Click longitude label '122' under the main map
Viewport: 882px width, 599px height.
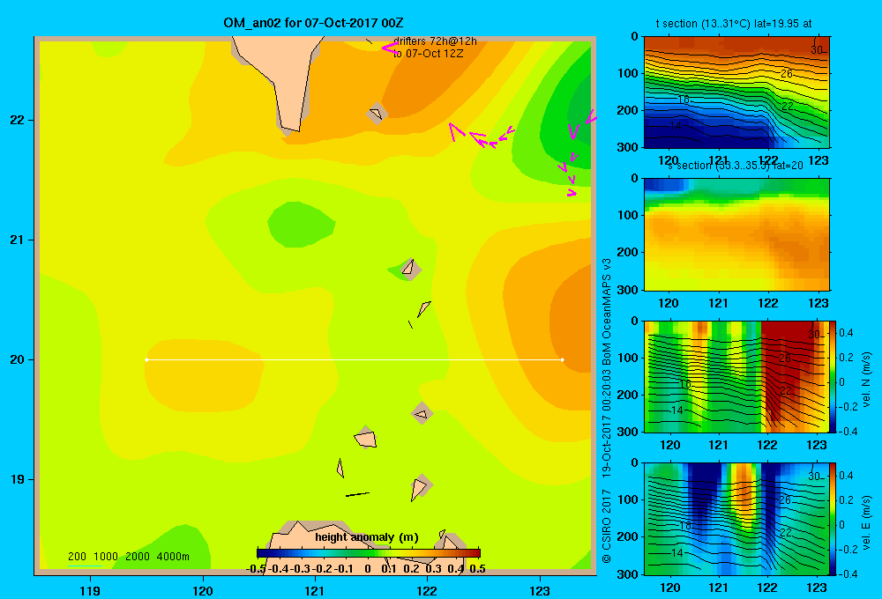[427, 590]
